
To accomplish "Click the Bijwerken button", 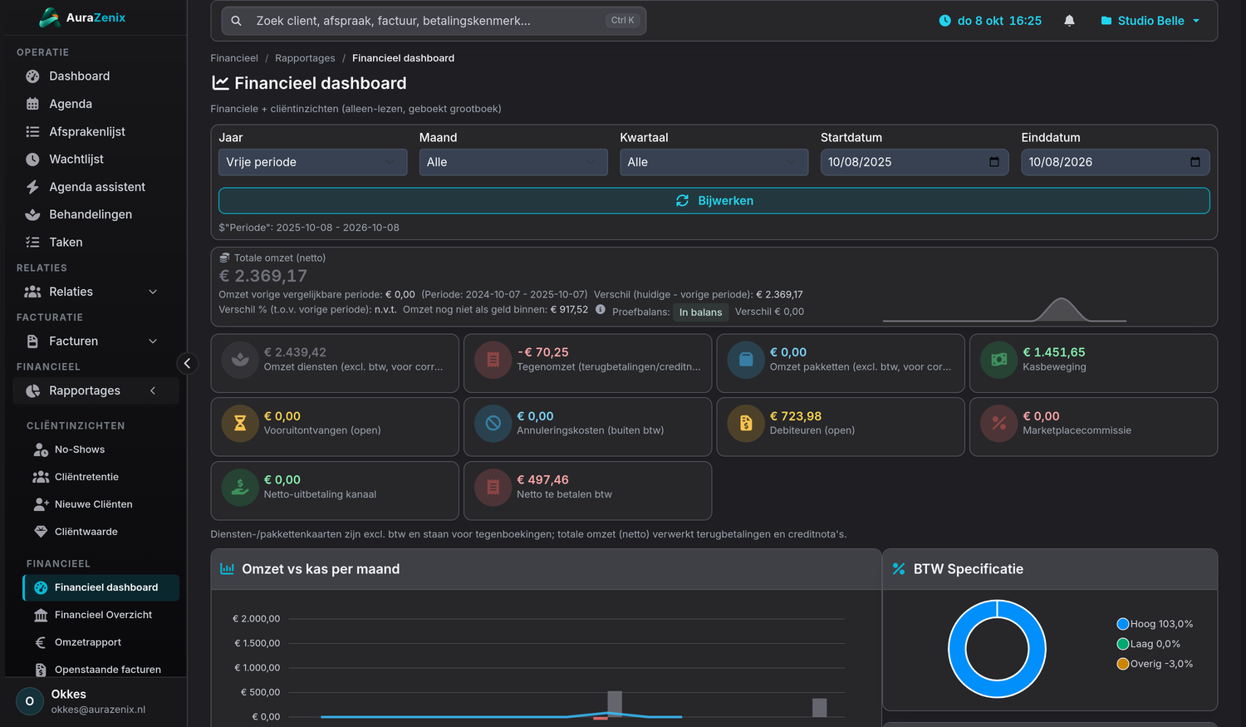I will [x=714, y=200].
